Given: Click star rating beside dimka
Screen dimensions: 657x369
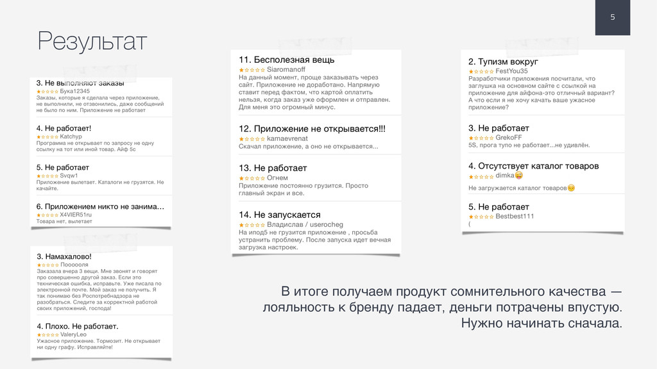Looking at the screenshot, I should click(x=481, y=177).
